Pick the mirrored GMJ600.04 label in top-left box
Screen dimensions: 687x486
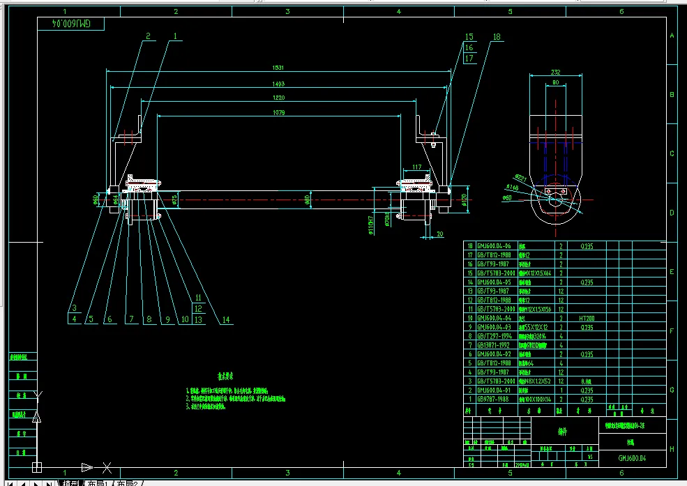tap(71, 24)
